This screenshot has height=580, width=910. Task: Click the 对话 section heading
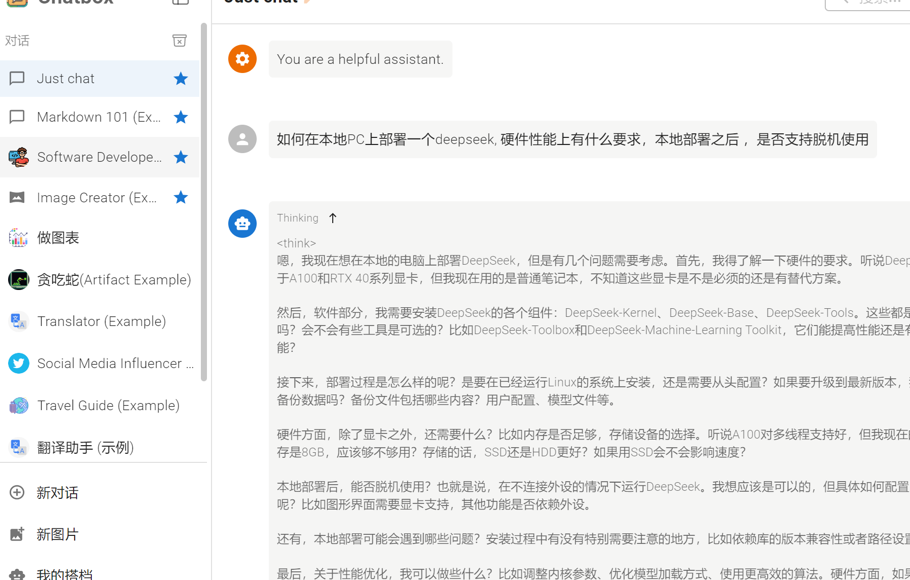coord(17,41)
